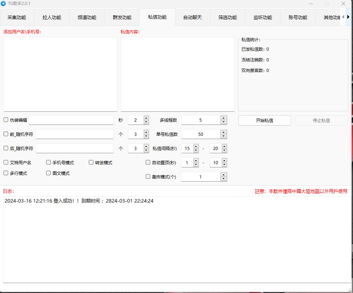Toggle the 艾特用户名 checkbox

pyautogui.click(x=6, y=162)
